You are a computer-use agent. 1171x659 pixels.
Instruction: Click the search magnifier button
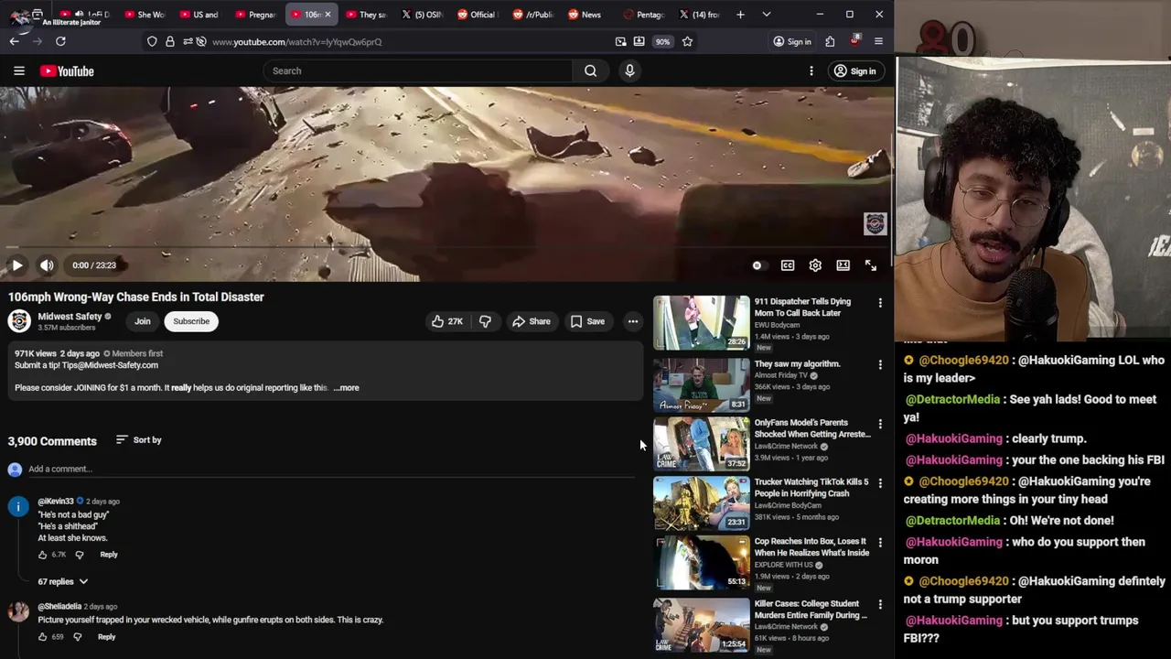[590, 70]
